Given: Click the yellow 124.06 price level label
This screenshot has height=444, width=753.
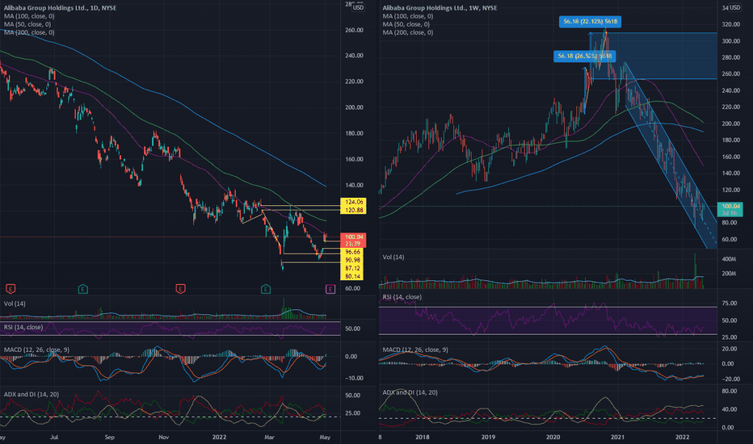Looking at the screenshot, I should click(353, 202).
